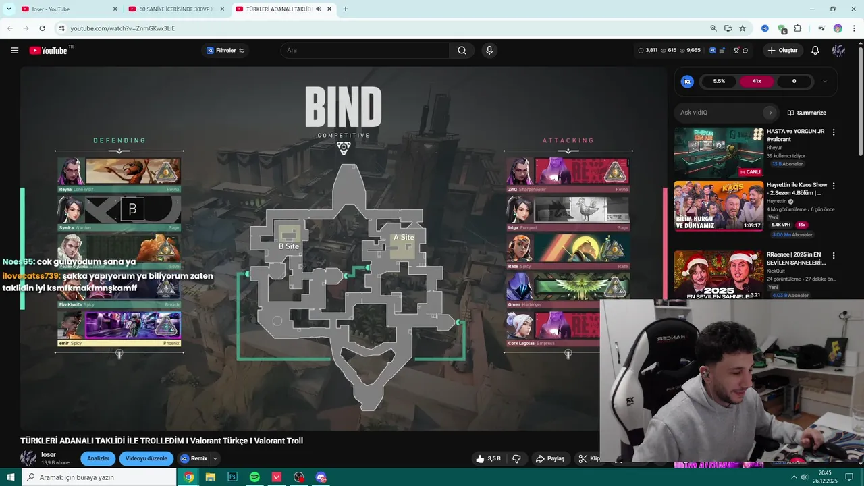Open Chrome three-dot menu
Viewport: 864px width, 486px height.
tap(853, 28)
